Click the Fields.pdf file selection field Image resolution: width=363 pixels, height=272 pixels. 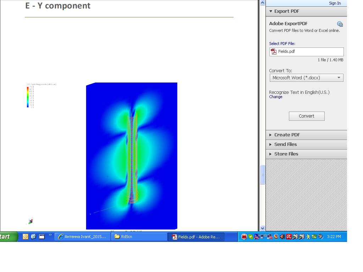[306, 52]
